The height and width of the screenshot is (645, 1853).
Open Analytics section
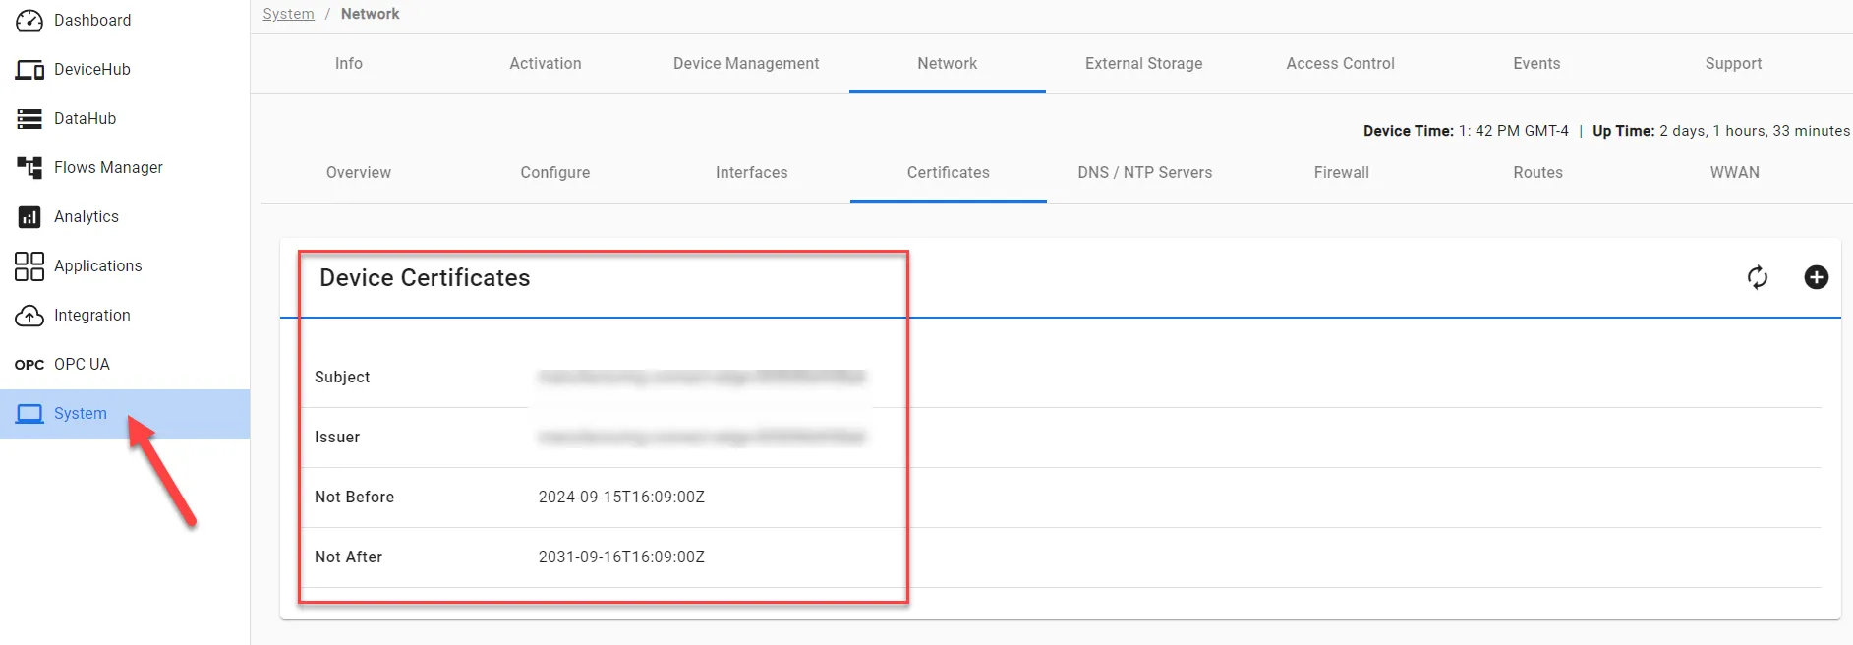(87, 217)
